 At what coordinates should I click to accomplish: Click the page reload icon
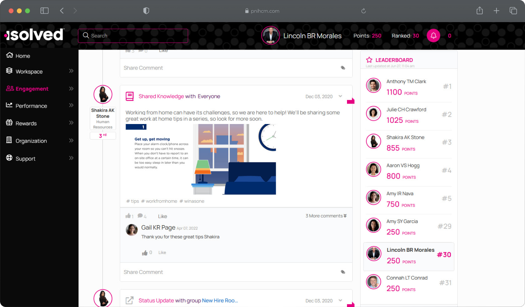pos(363,11)
